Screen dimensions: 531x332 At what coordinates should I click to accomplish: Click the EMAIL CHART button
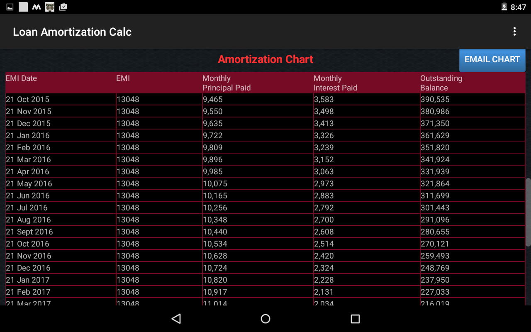(492, 60)
